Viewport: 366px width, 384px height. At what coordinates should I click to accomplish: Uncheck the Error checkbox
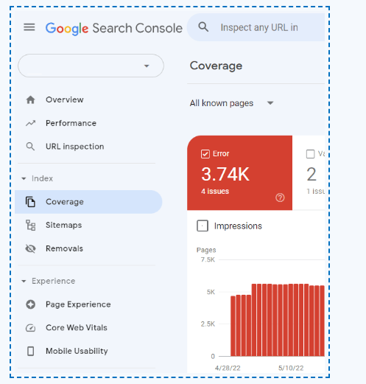click(205, 154)
